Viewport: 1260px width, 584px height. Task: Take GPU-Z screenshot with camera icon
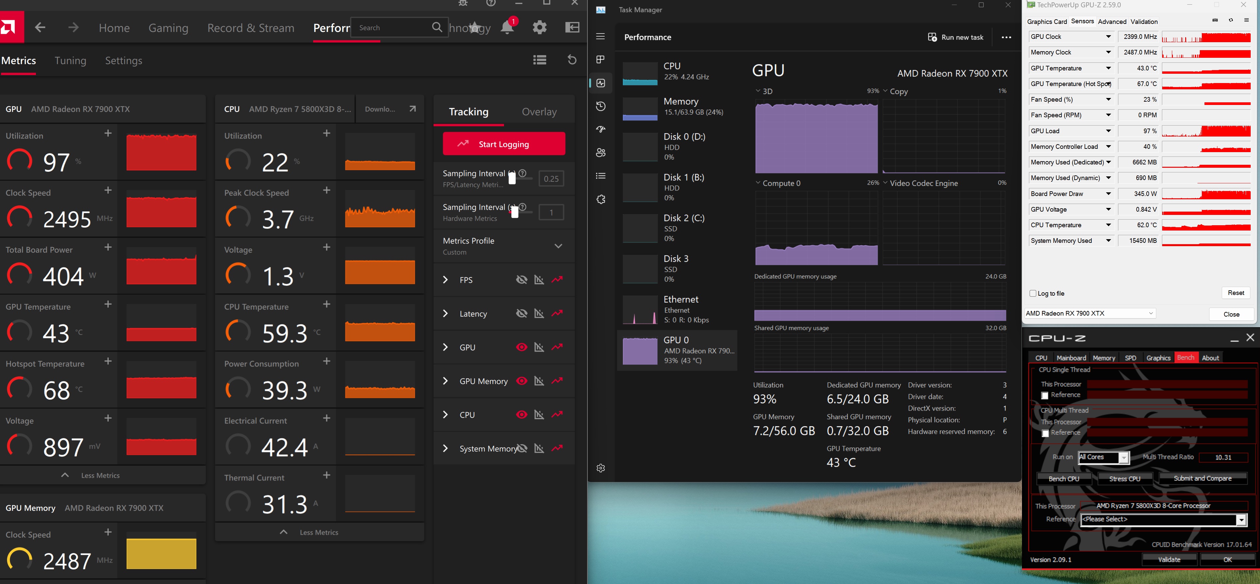tap(1215, 21)
